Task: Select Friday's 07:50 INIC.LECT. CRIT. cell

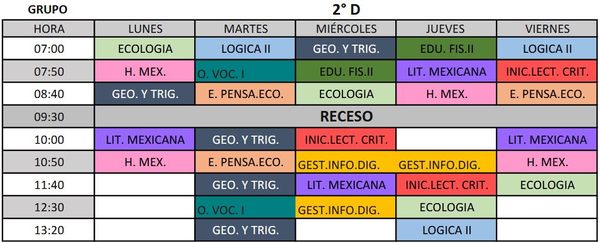Action: coord(547,72)
